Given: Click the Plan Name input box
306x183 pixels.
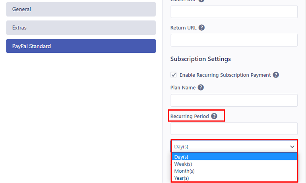Looking at the screenshot, I should (234, 100).
